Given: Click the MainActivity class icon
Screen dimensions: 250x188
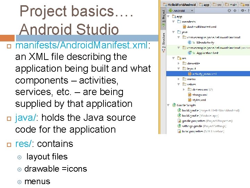Looking at the screenshot, I should pyautogui.click(x=190, y=42).
